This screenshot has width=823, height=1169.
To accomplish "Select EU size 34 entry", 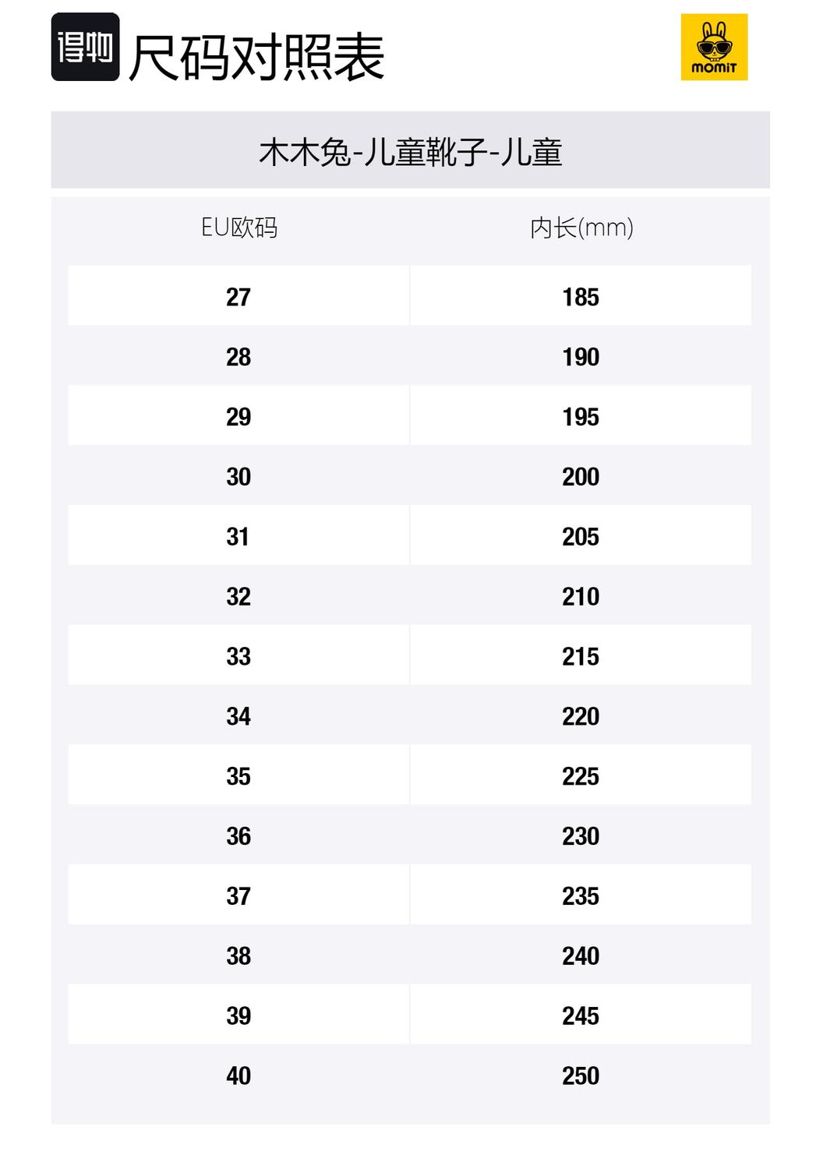I will coord(238,717).
